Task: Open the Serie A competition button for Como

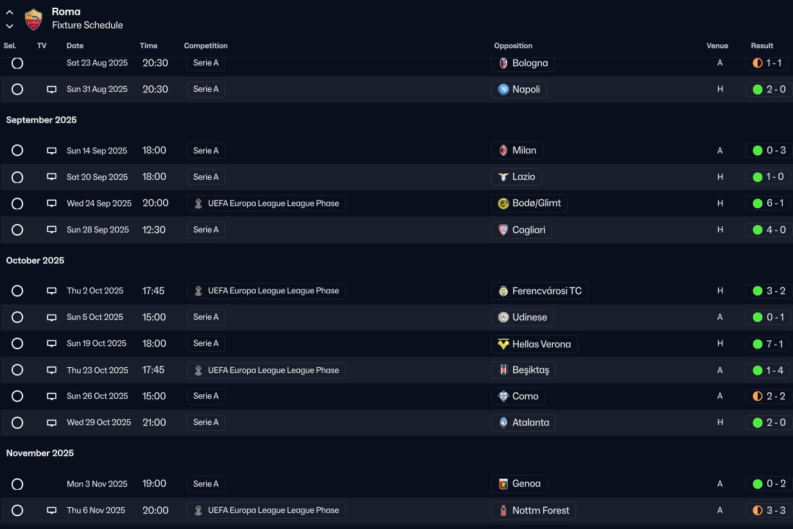Action: [206, 396]
